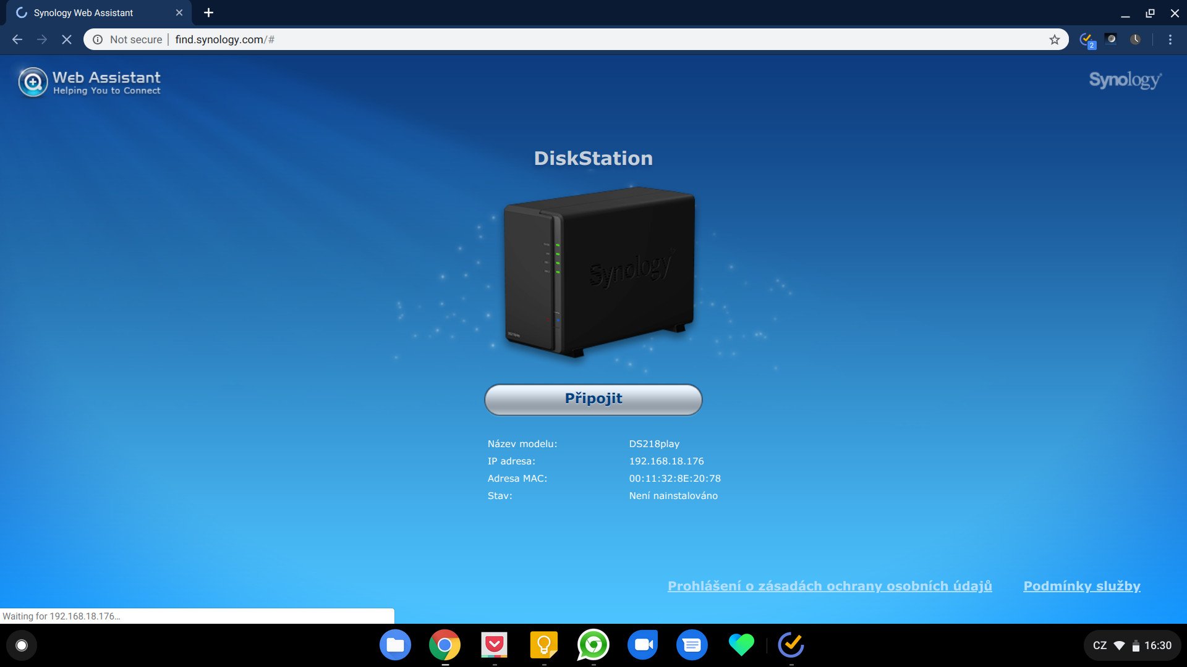Open the Podmínky služby terms link
Screen dimensions: 1187x667
click(x=1082, y=586)
